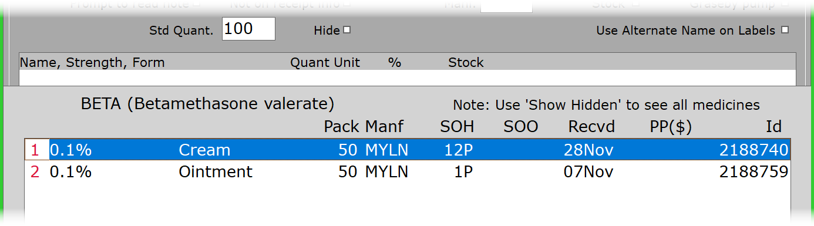Click the Std Quant. input field
The width and height of the screenshot is (814, 226).
click(248, 29)
